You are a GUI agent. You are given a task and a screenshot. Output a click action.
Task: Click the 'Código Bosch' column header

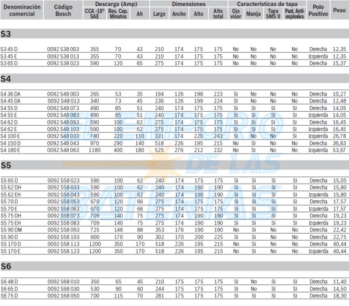coord(63,10)
